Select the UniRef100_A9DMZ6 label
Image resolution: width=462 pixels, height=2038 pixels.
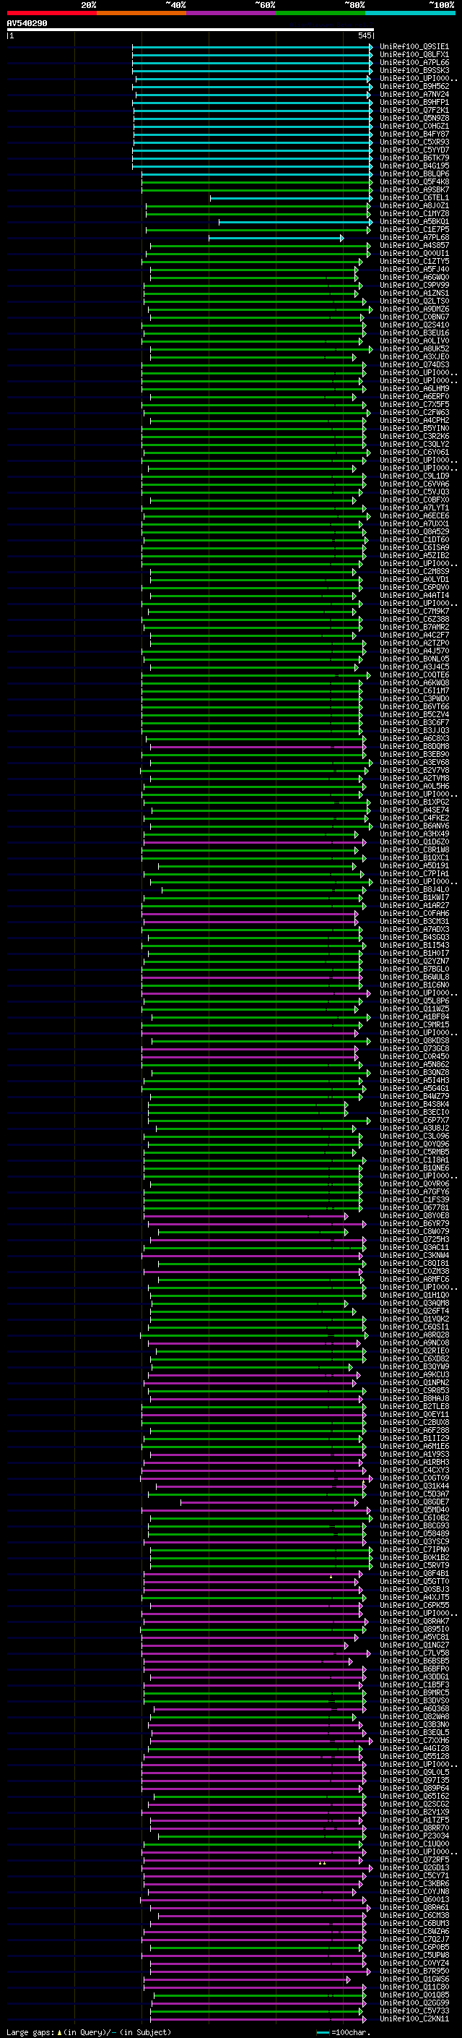click(x=414, y=309)
